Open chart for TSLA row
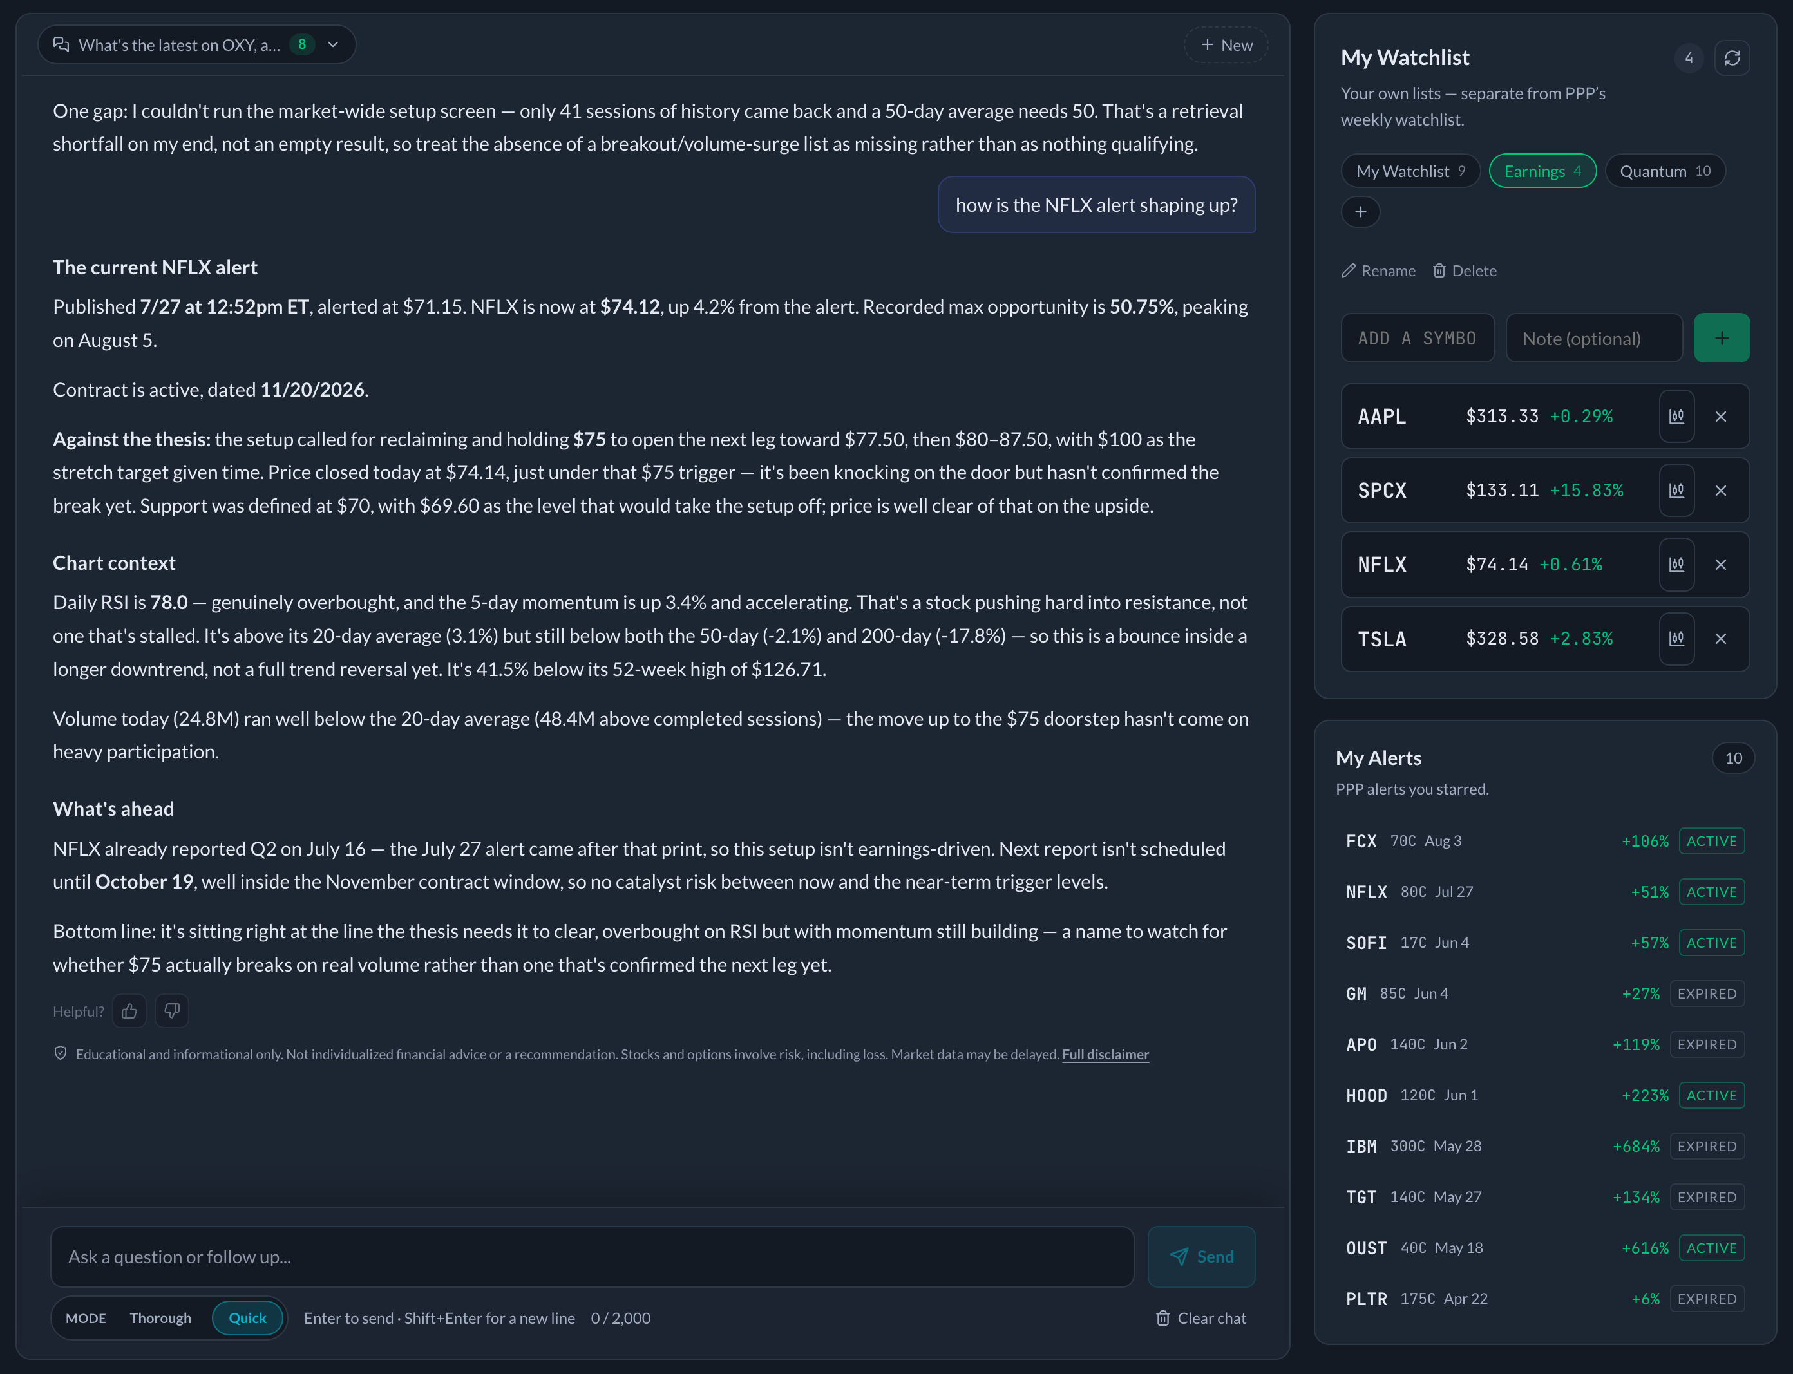The width and height of the screenshot is (1793, 1374). pyautogui.click(x=1676, y=639)
